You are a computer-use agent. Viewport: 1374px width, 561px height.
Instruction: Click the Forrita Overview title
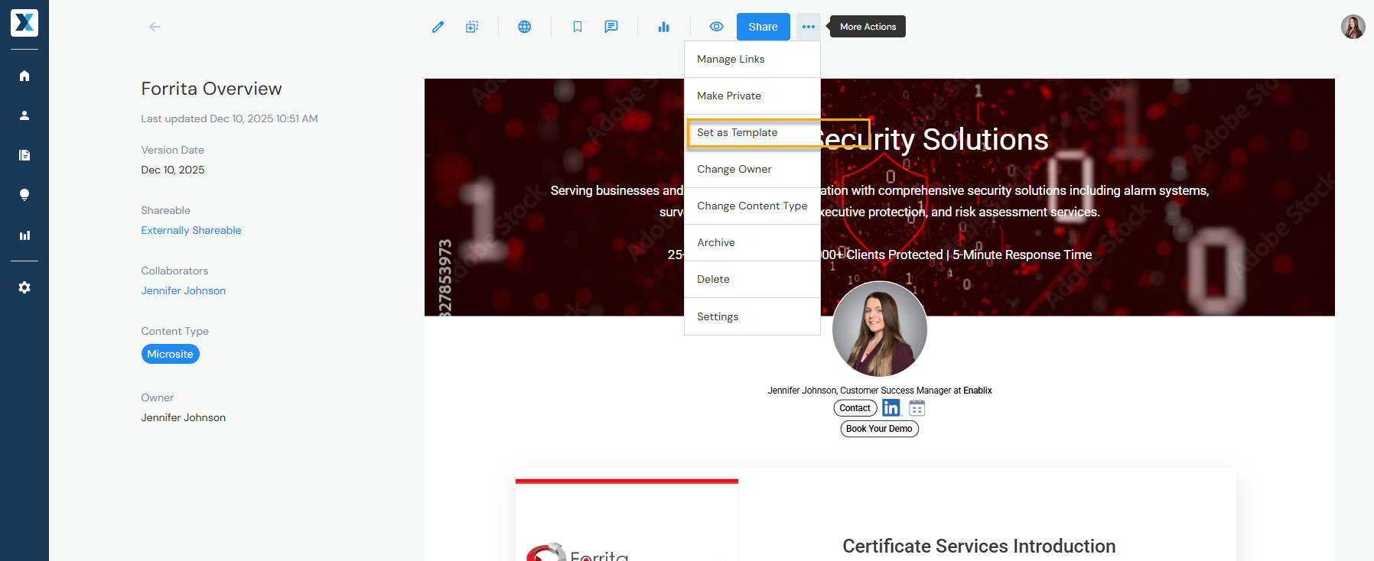point(211,89)
